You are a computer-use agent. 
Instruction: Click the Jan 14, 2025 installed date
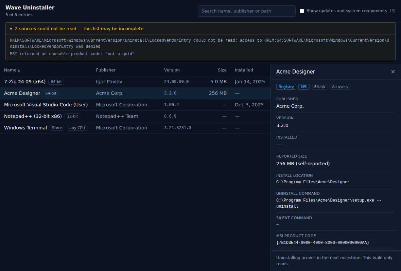coord(249,82)
